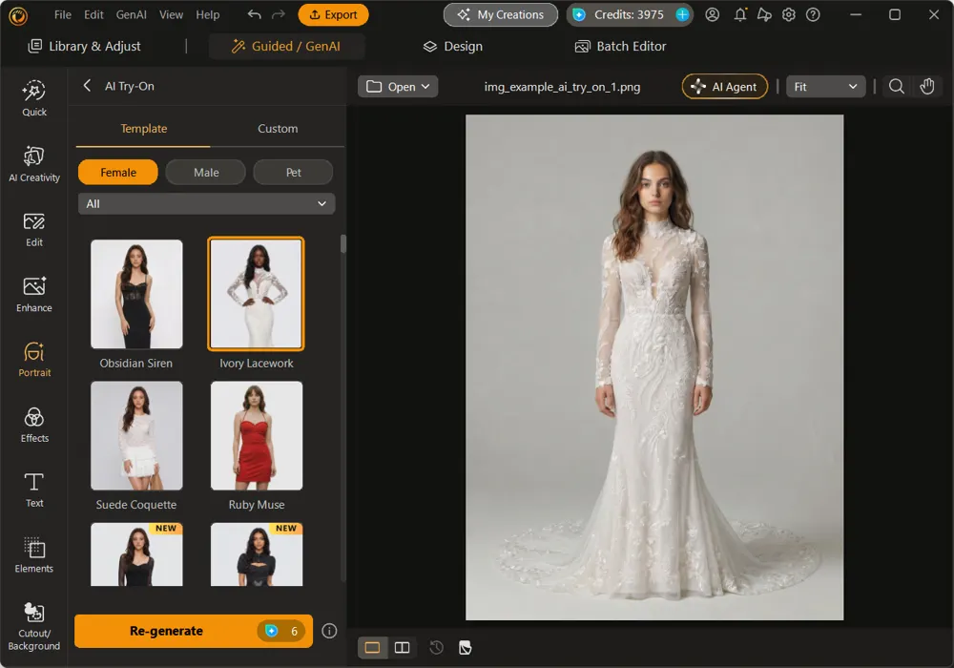This screenshot has height=668, width=954.
Task: Select the Pet category
Action: (x=293, y=172)
